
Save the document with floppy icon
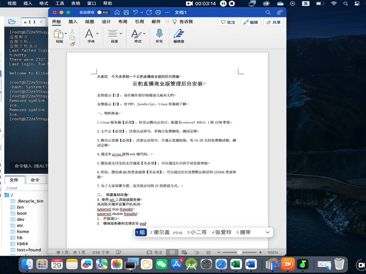pyautogui.click(x=126, y=12)
